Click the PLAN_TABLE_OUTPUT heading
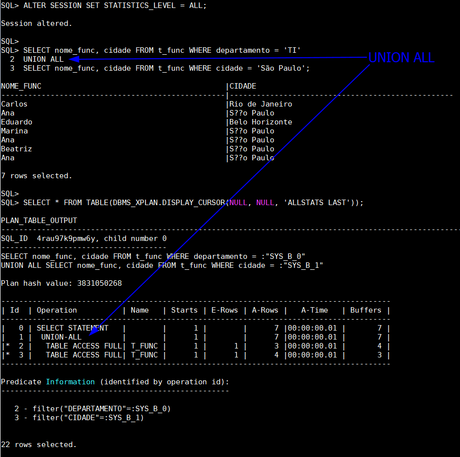This screenshot has width=460, height=457. tap(39, 221)
